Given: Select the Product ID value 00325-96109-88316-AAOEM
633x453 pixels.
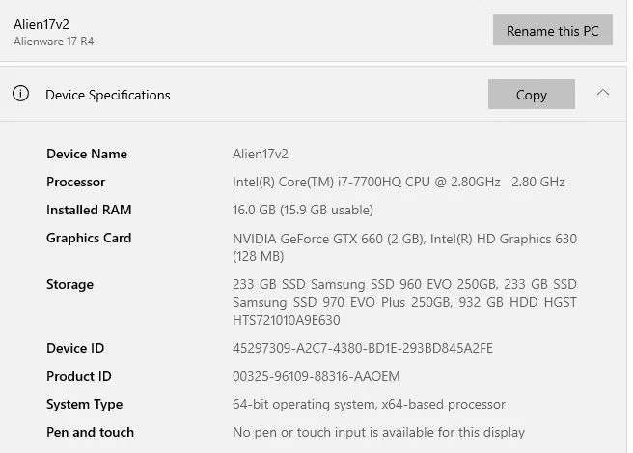Looking at the screenshot, I should click(316, 376).
